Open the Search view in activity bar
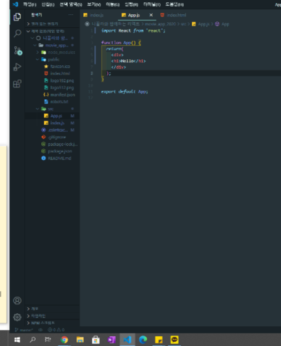Viewport: 281px width, 346px height. tap(17, 33)
